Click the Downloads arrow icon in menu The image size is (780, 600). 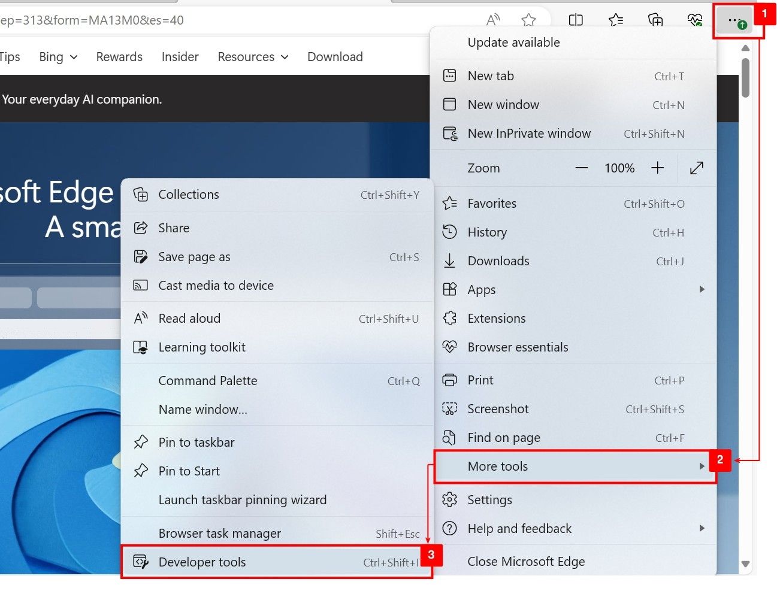(449, 261)
